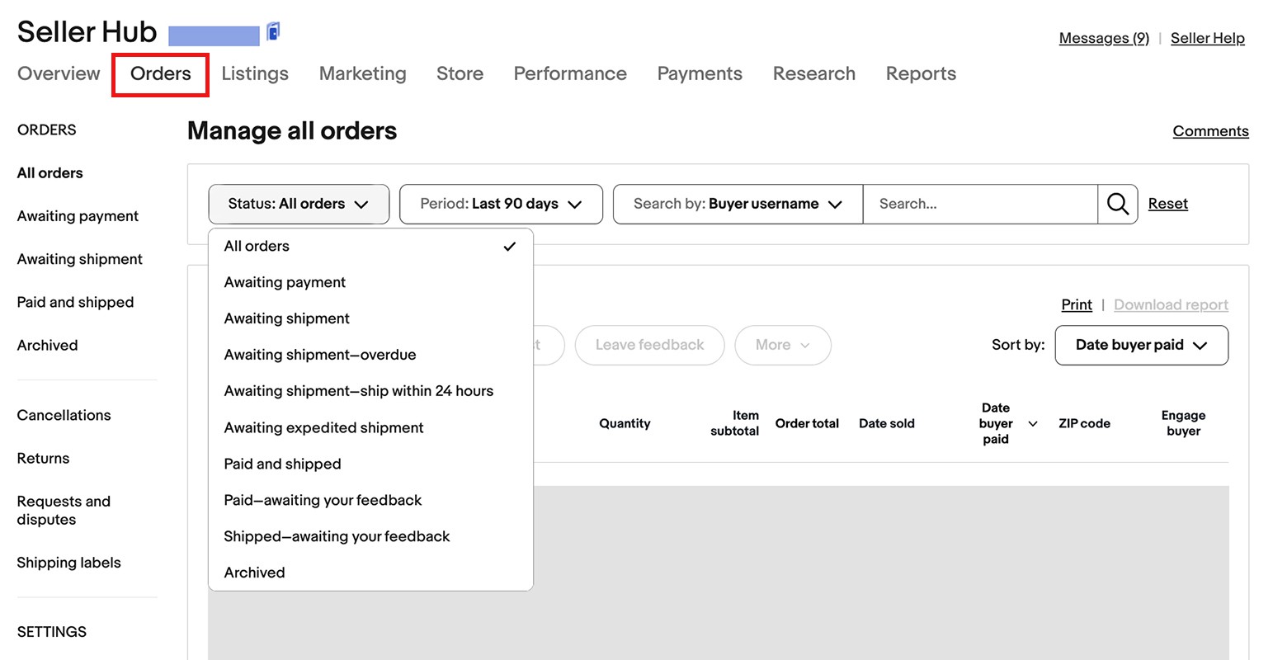Switch to the Overview tab
This screenshot has width=1273, height=660.
(59, 73)
